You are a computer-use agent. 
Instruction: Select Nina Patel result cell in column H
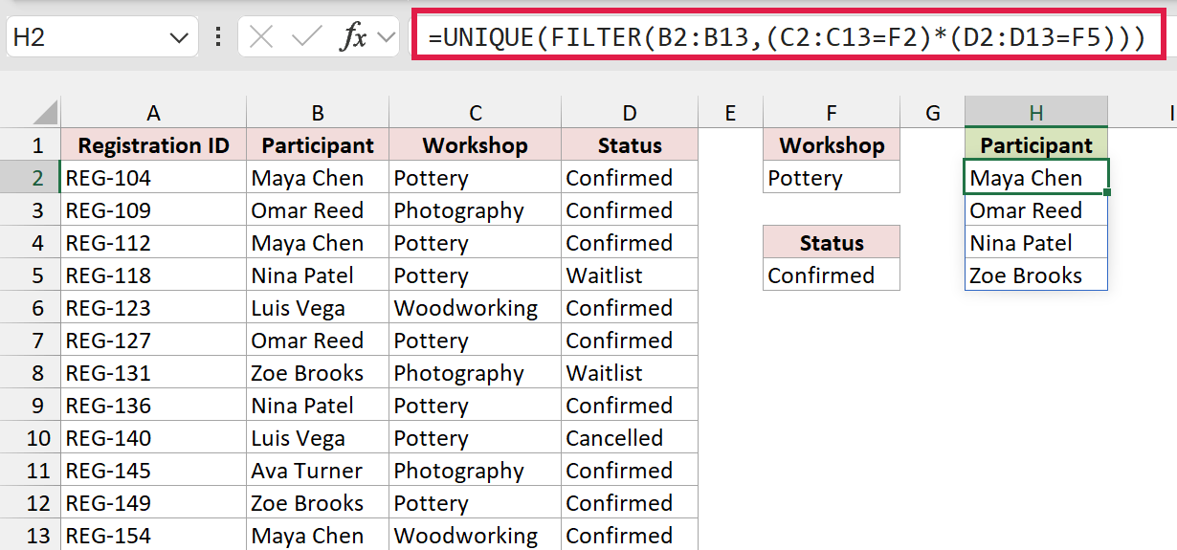pyautogui.click(x=1036, y=243)
